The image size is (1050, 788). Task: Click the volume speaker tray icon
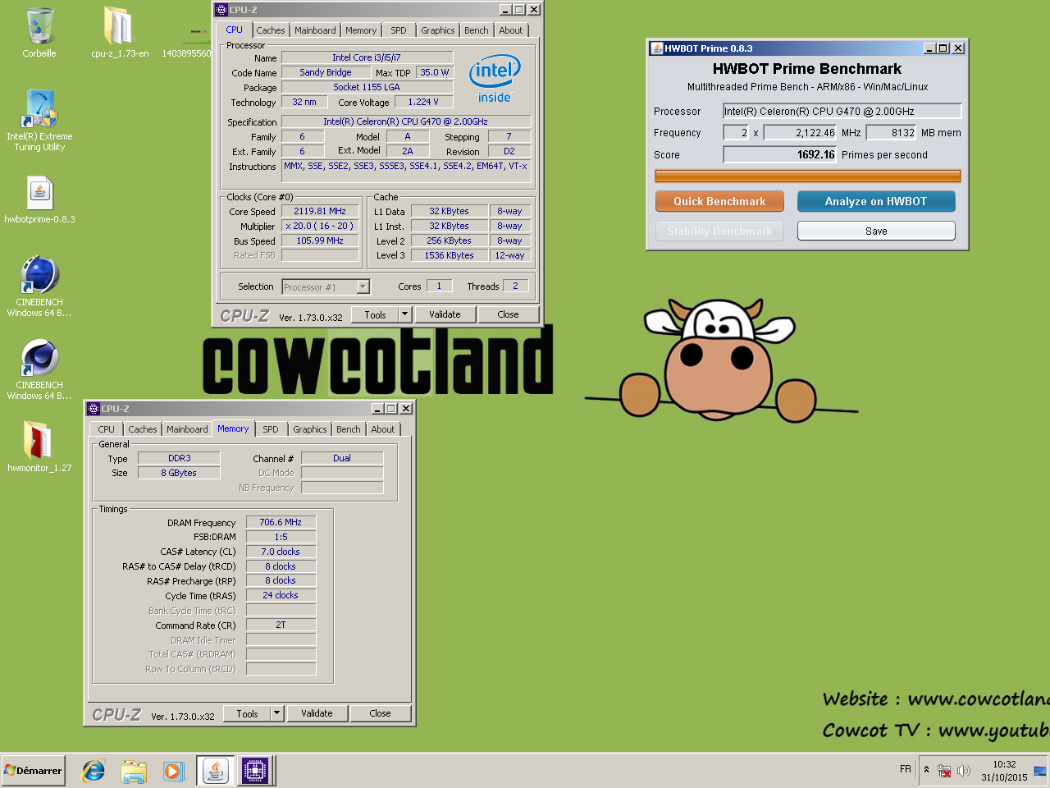(964, 771)
